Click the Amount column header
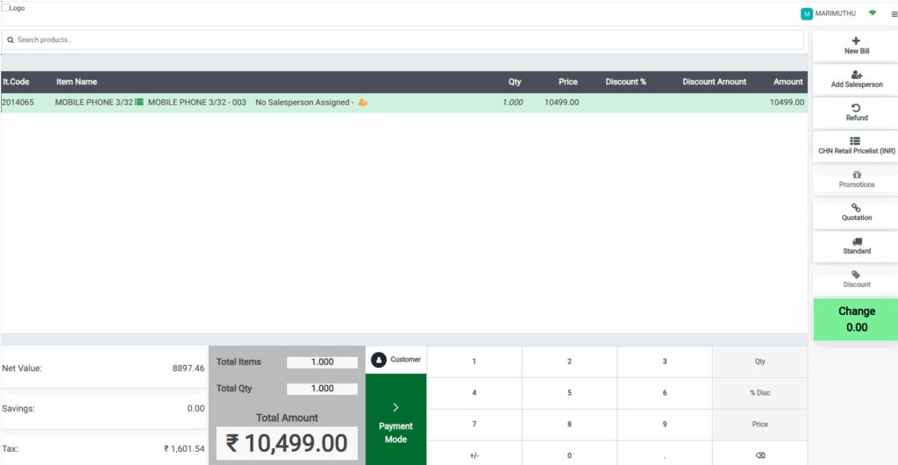This screenshot has width=898, height=465. pos(788,82)
